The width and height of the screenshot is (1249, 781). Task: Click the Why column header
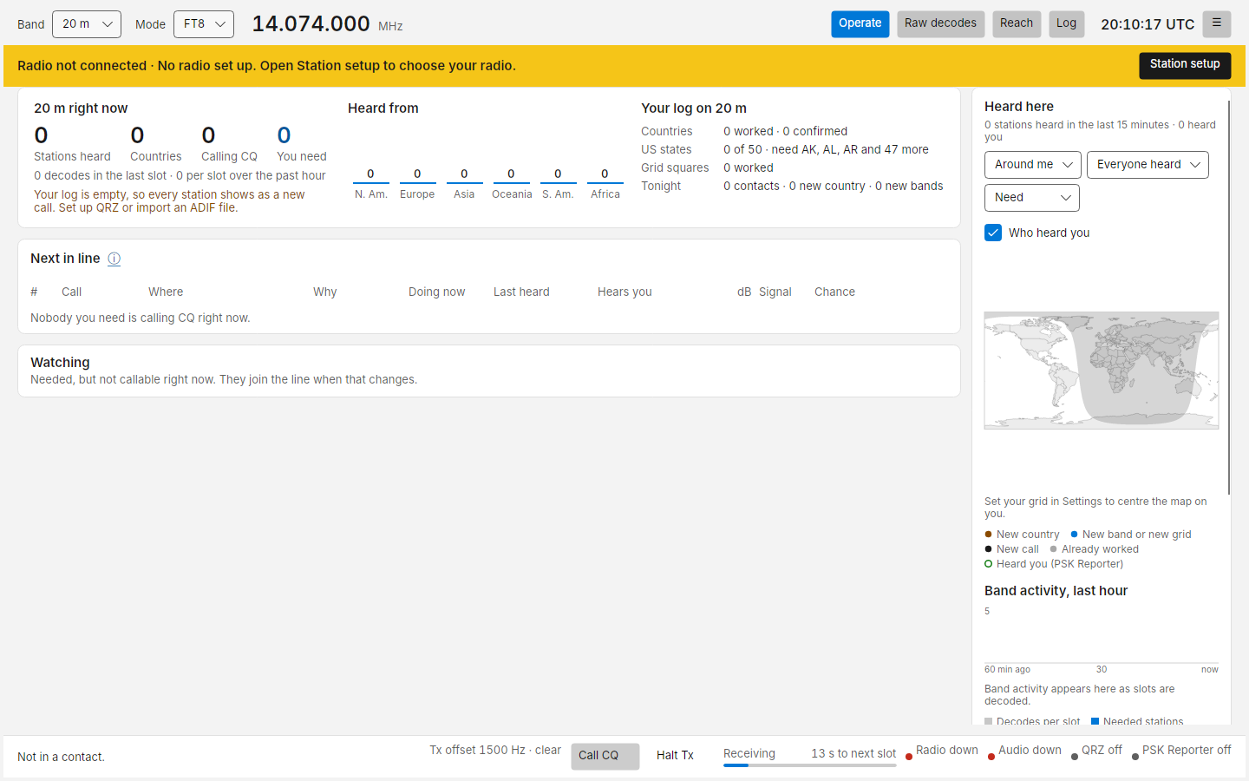pos(325,292)
